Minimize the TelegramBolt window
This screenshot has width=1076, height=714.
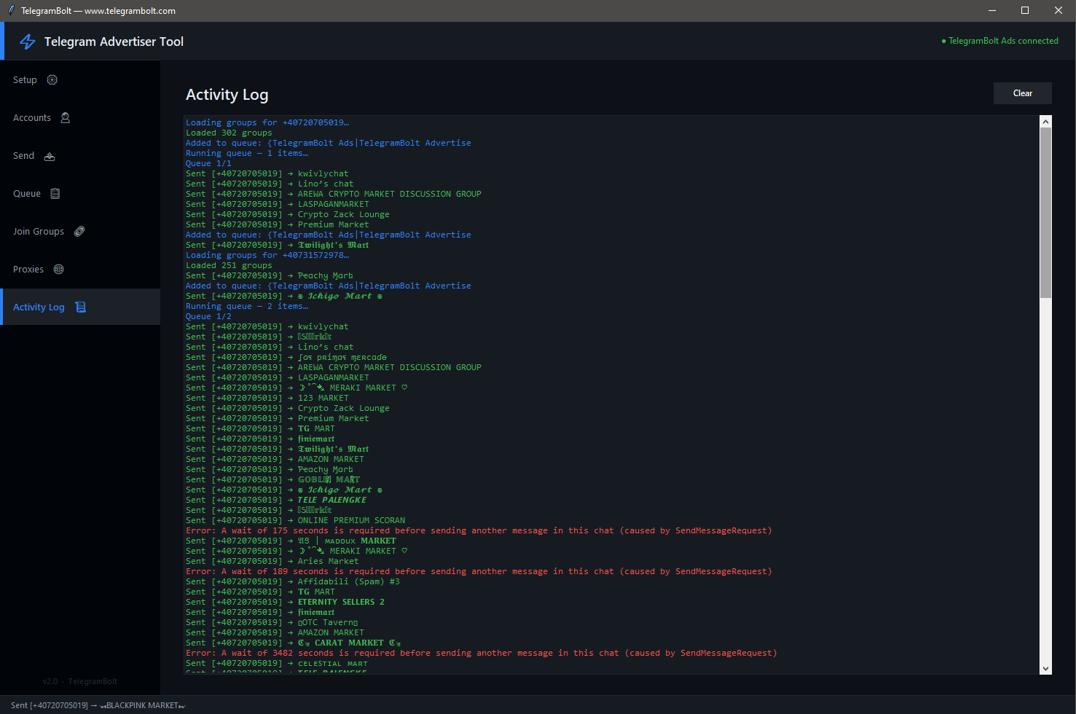pyautogui.click(x=992, y=10)
